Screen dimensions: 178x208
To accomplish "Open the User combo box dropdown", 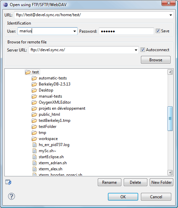I will click(75, 31).
